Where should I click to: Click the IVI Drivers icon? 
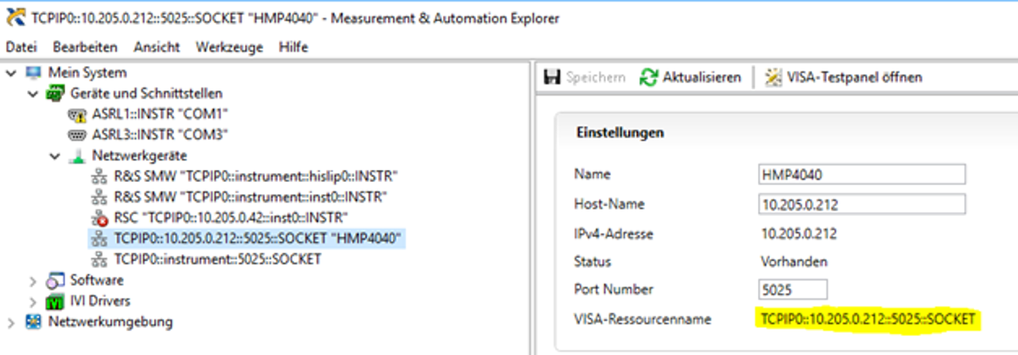[56, 301]
